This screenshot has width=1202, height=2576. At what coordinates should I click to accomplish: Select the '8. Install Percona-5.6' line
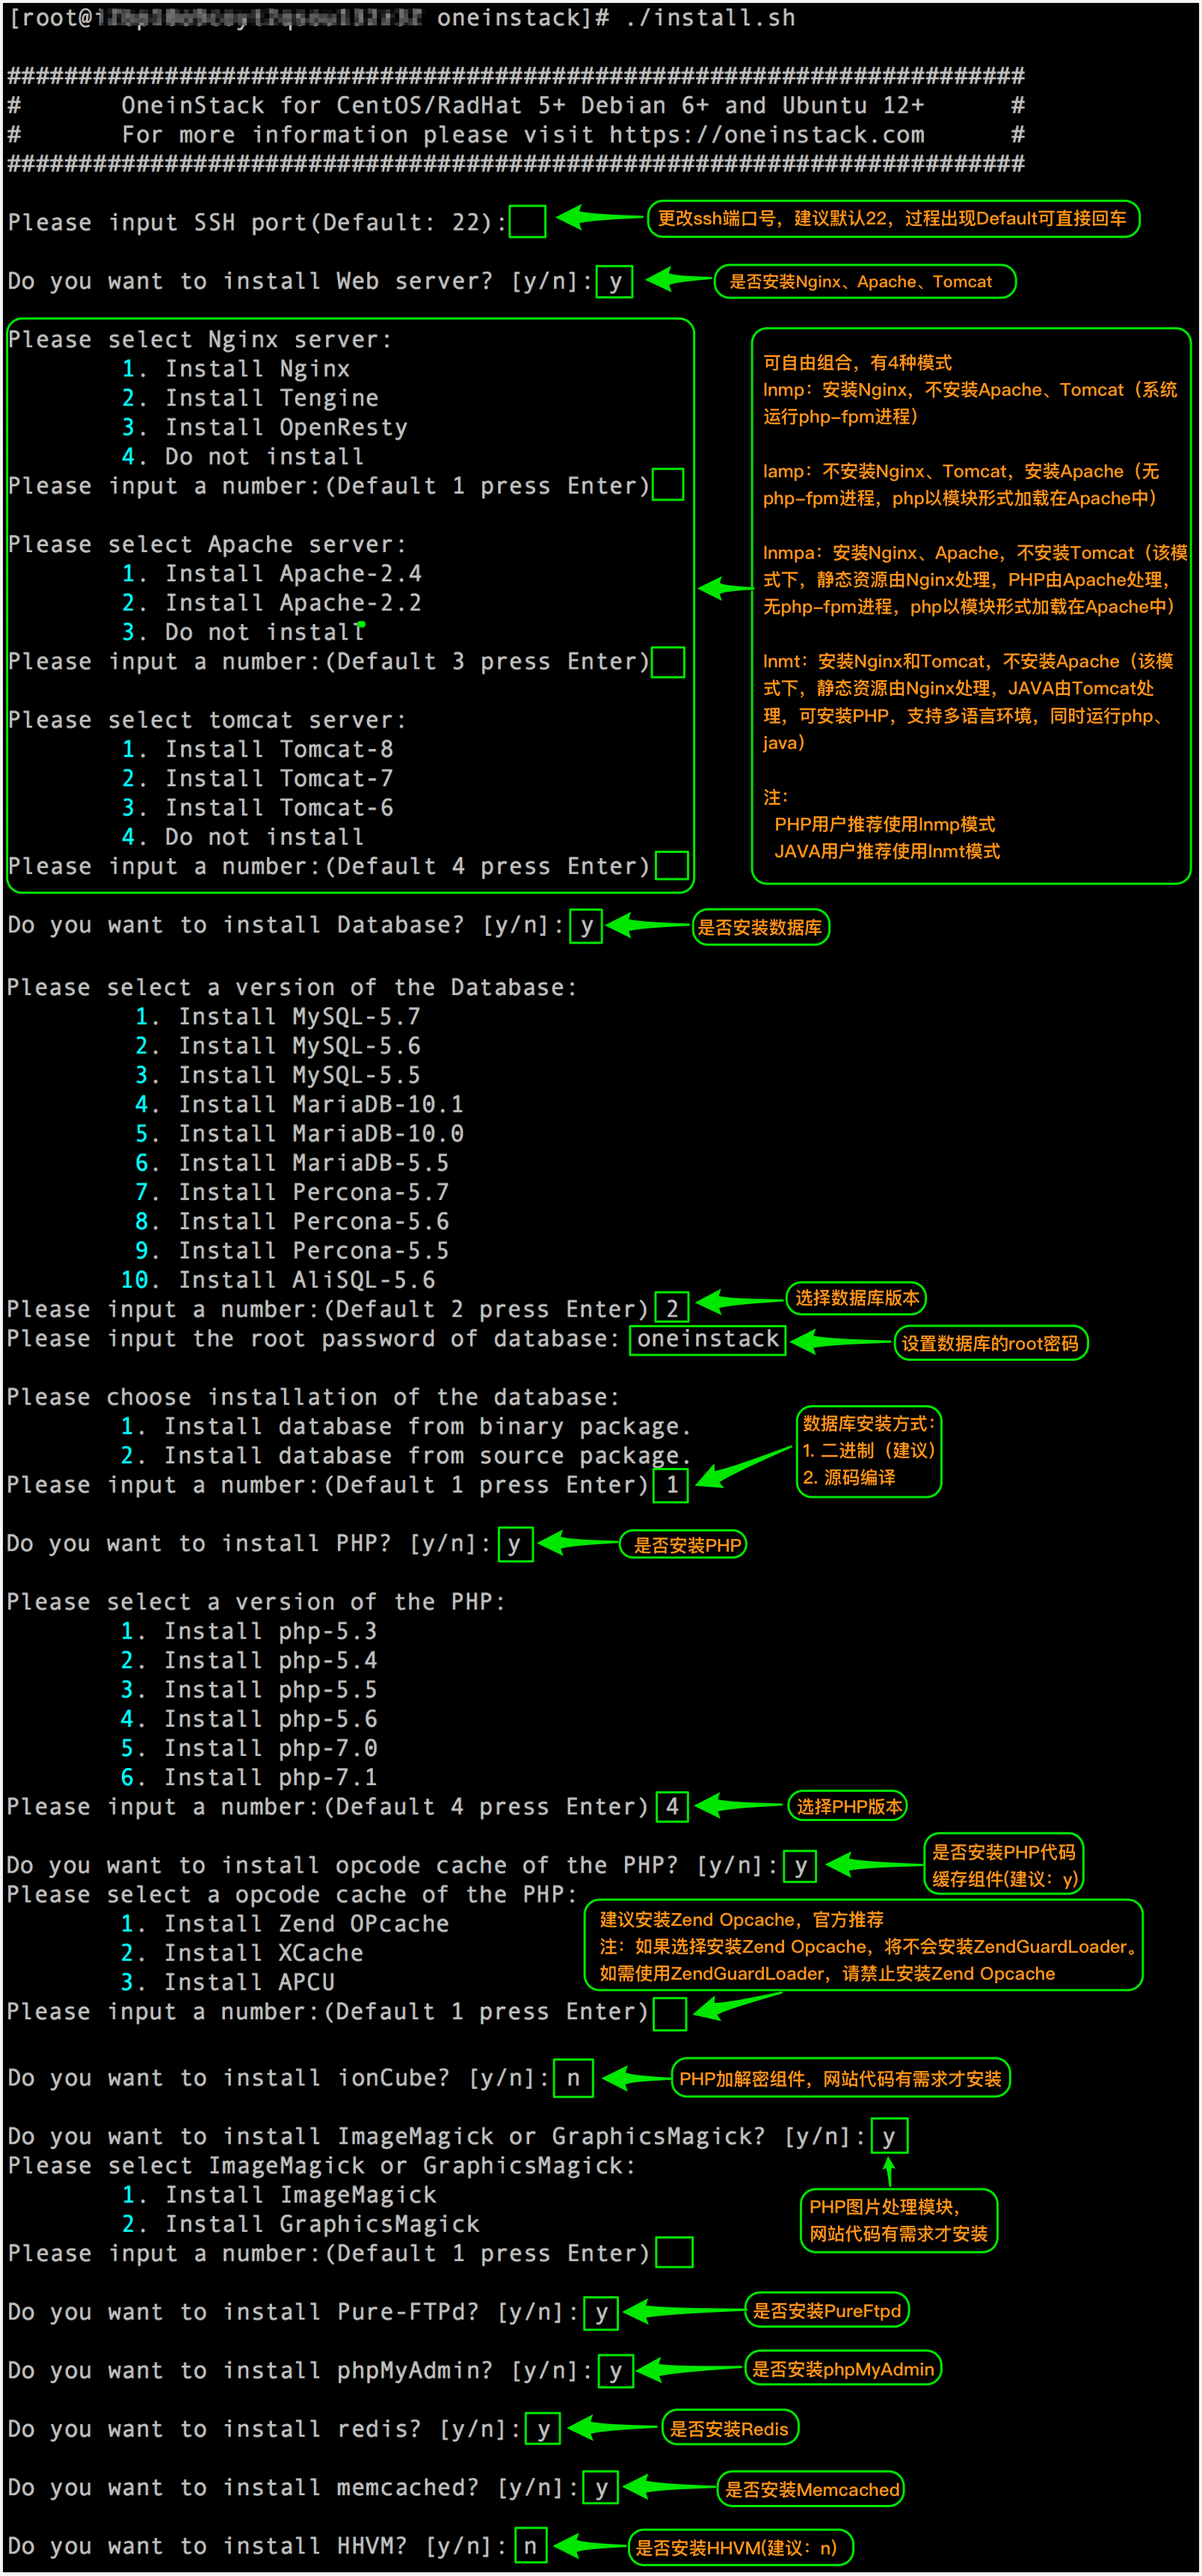tap(293, 1221)
